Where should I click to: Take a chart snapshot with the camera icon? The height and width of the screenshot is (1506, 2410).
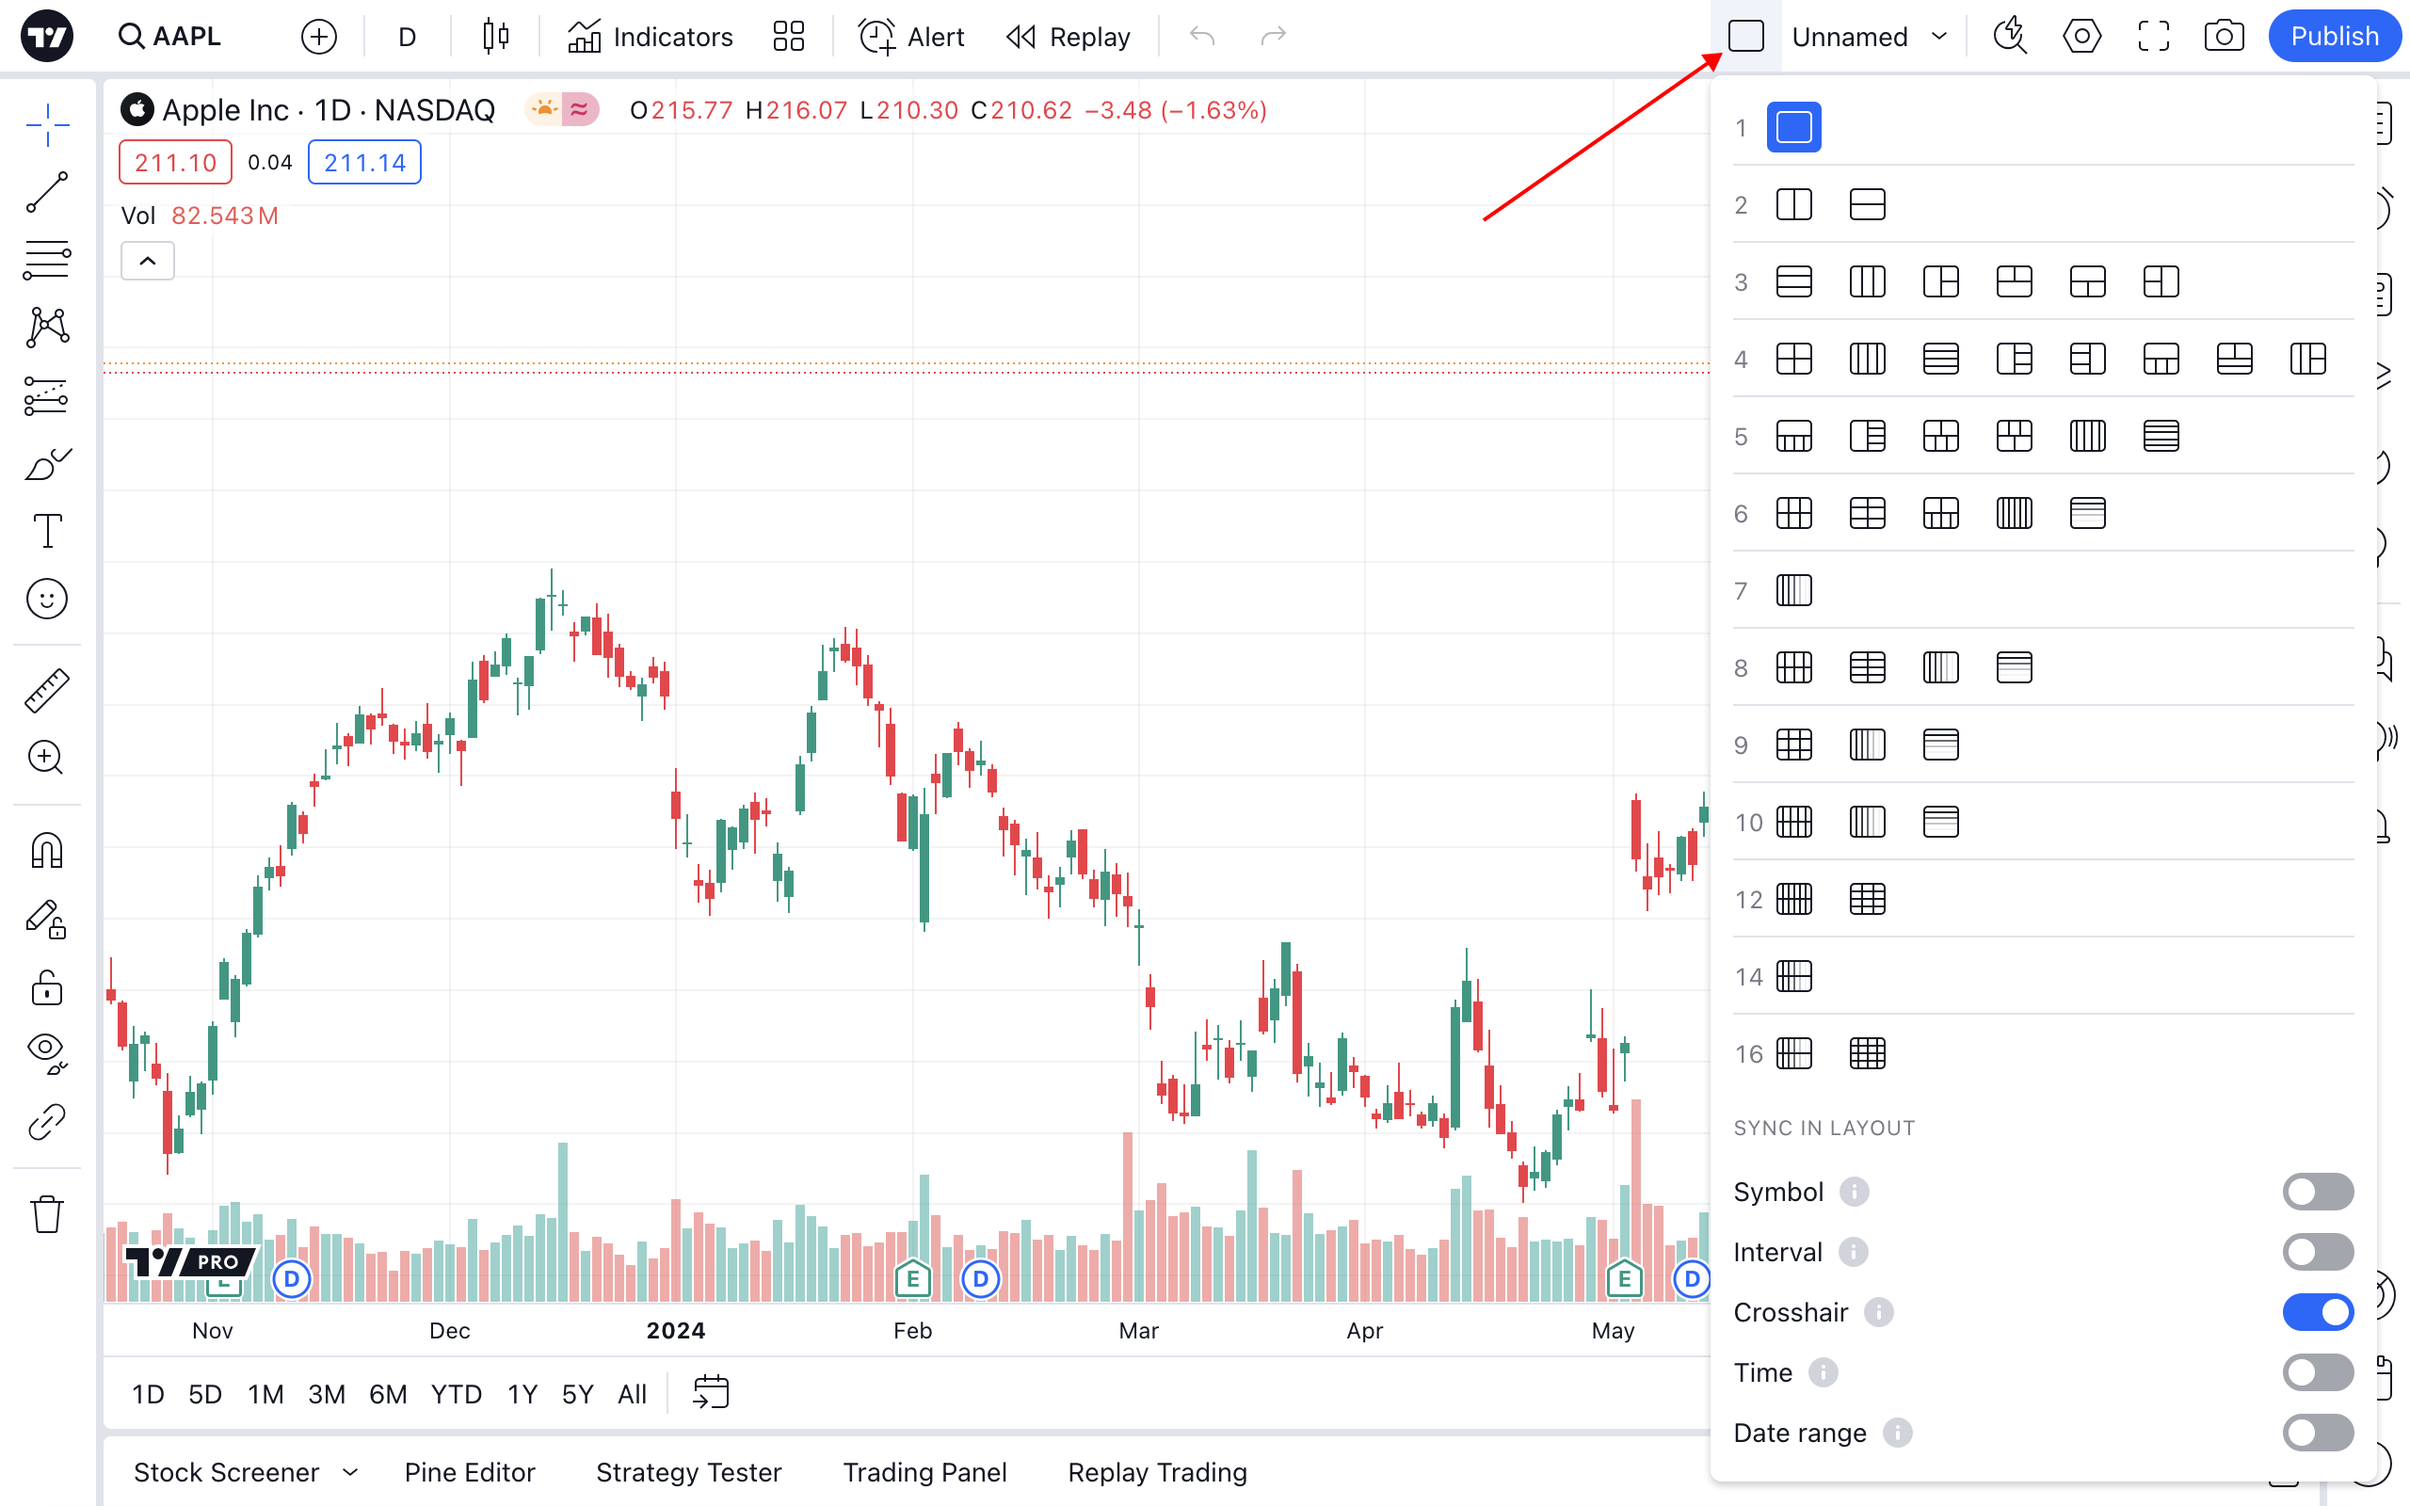[x=2225, y=36]
